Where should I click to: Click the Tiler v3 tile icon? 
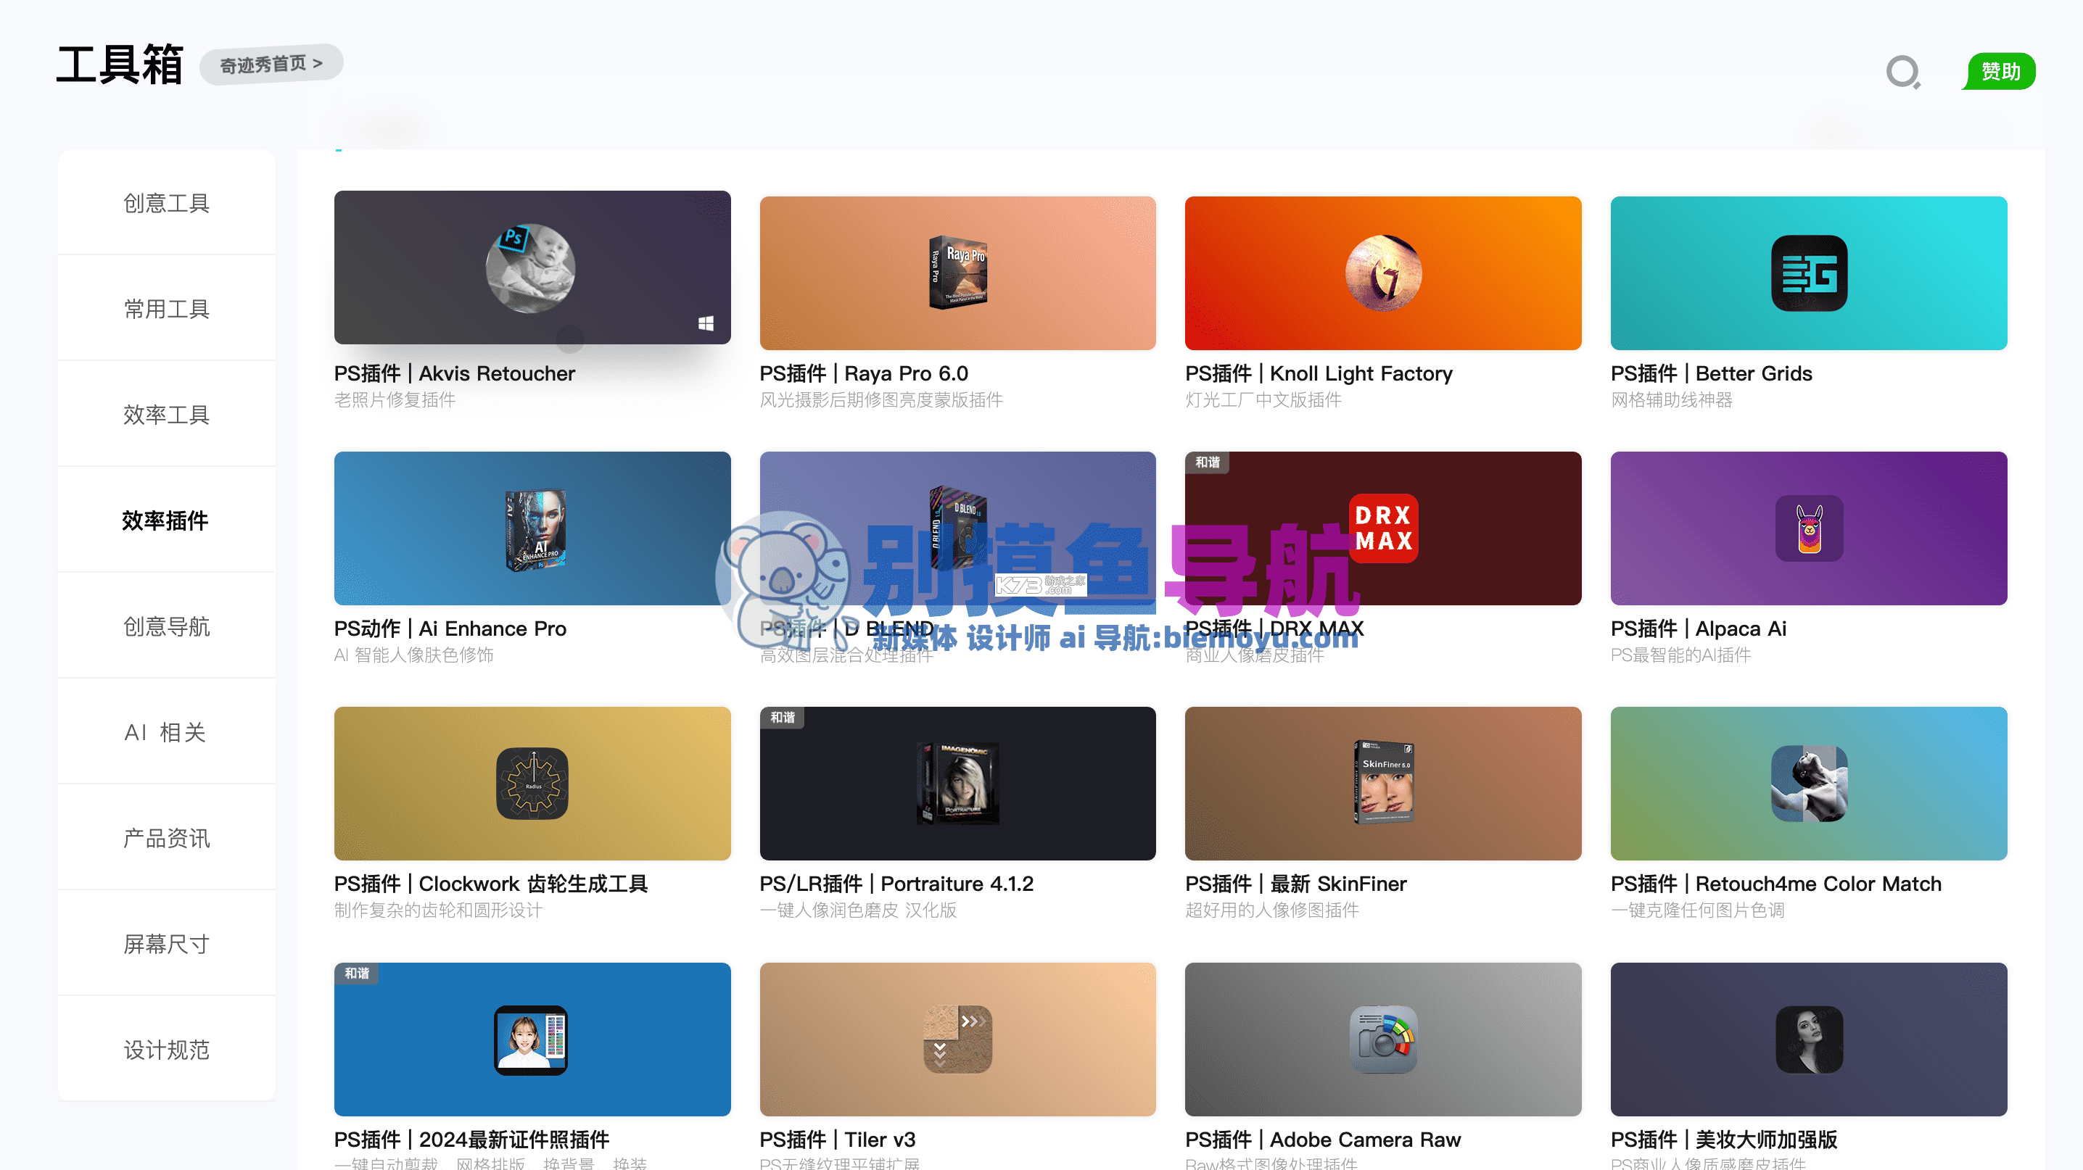pyautogui.click(x=957, y=1039)
